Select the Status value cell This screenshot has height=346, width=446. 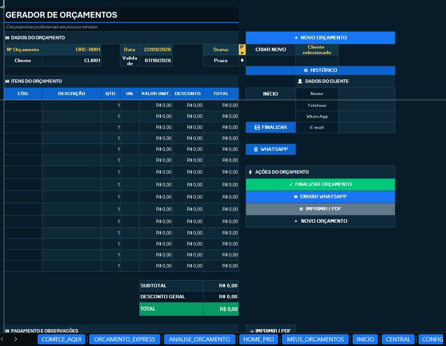(x=242, y=49)
